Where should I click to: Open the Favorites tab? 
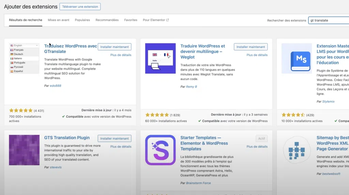(x=131, y=20)
